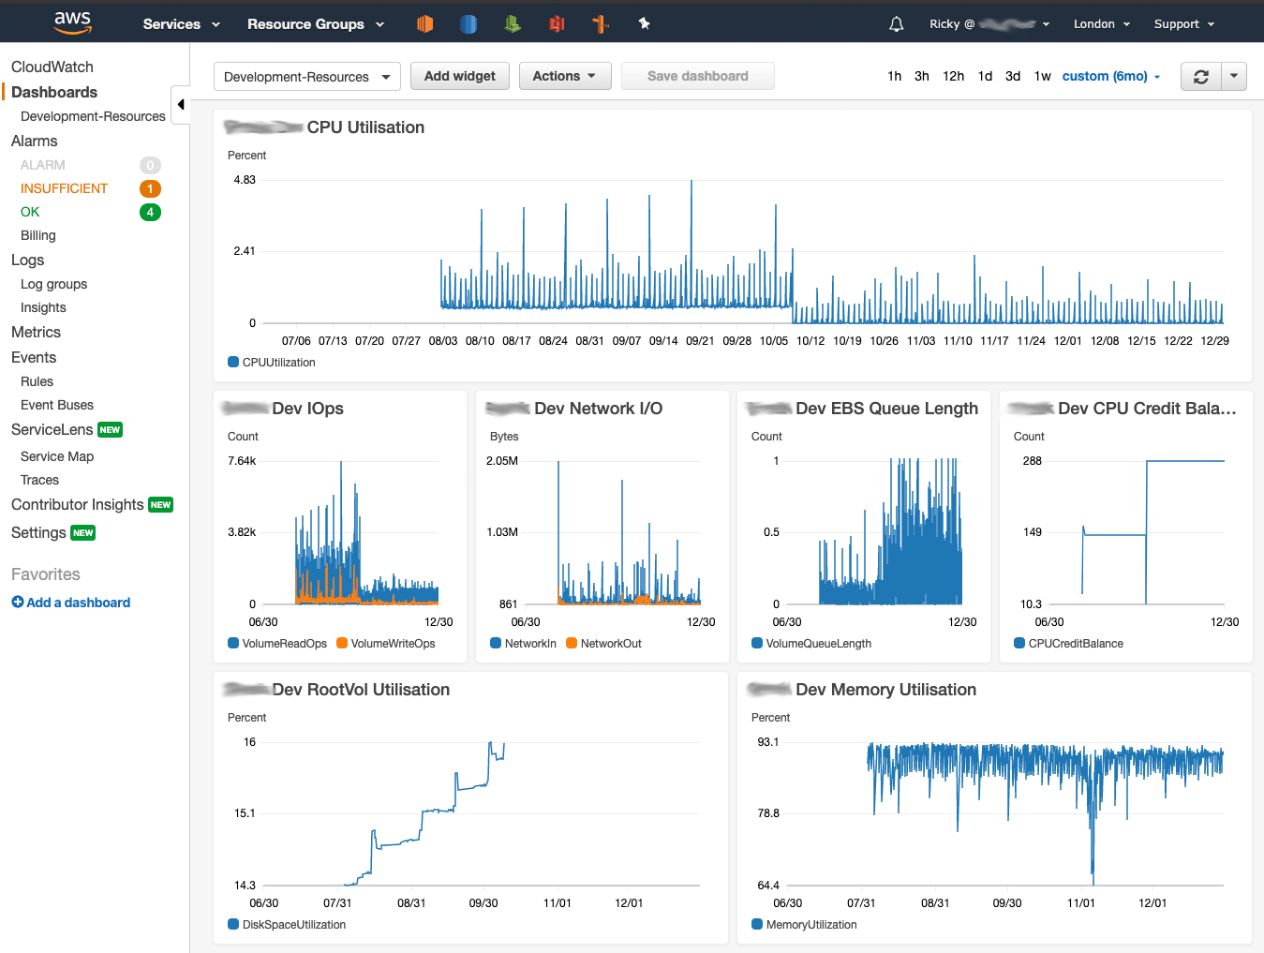Open notifications via the bell icon
This screenshot has width=1264, height=953.
tap(896, 23)
